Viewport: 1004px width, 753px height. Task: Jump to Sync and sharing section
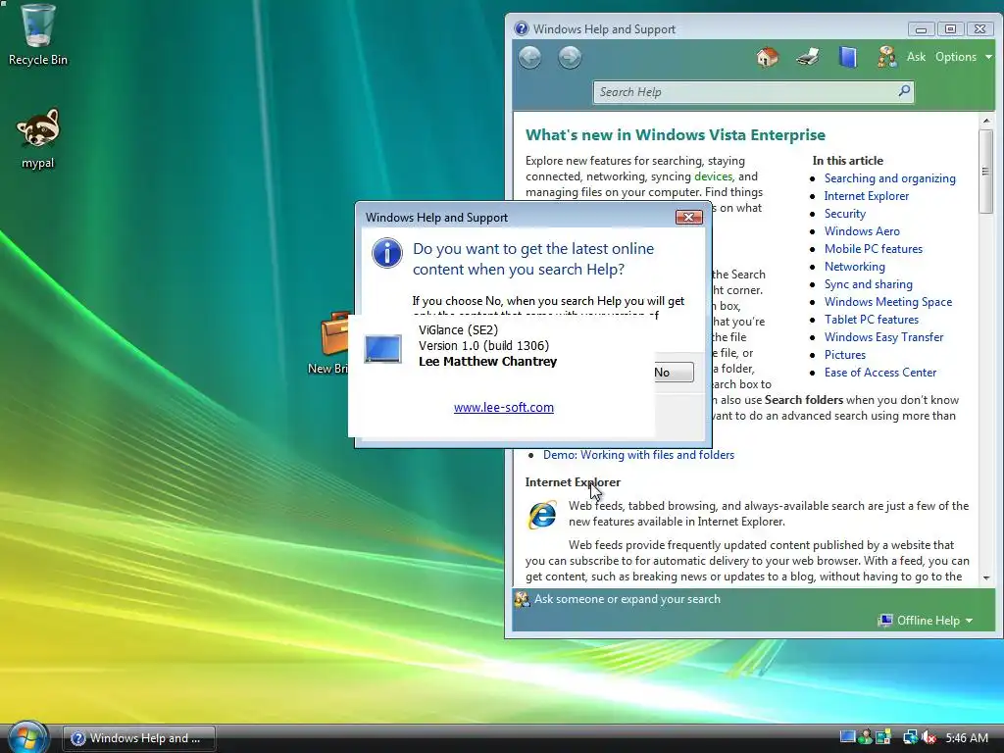click(x=869, y=284)
